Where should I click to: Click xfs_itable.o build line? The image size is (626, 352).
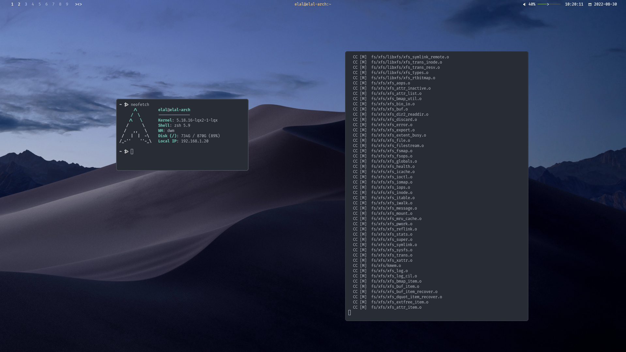pyautogui.click(x=384, y=198)
